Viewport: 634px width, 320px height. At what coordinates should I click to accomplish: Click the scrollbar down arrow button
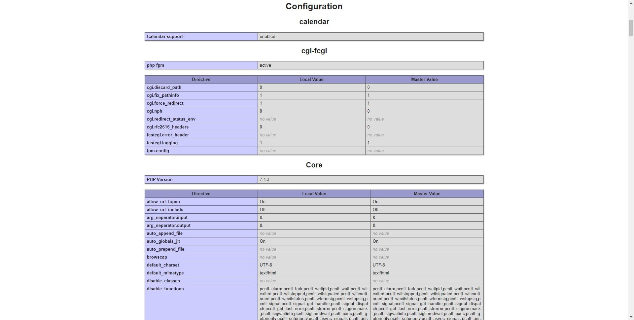coord(631,317)
